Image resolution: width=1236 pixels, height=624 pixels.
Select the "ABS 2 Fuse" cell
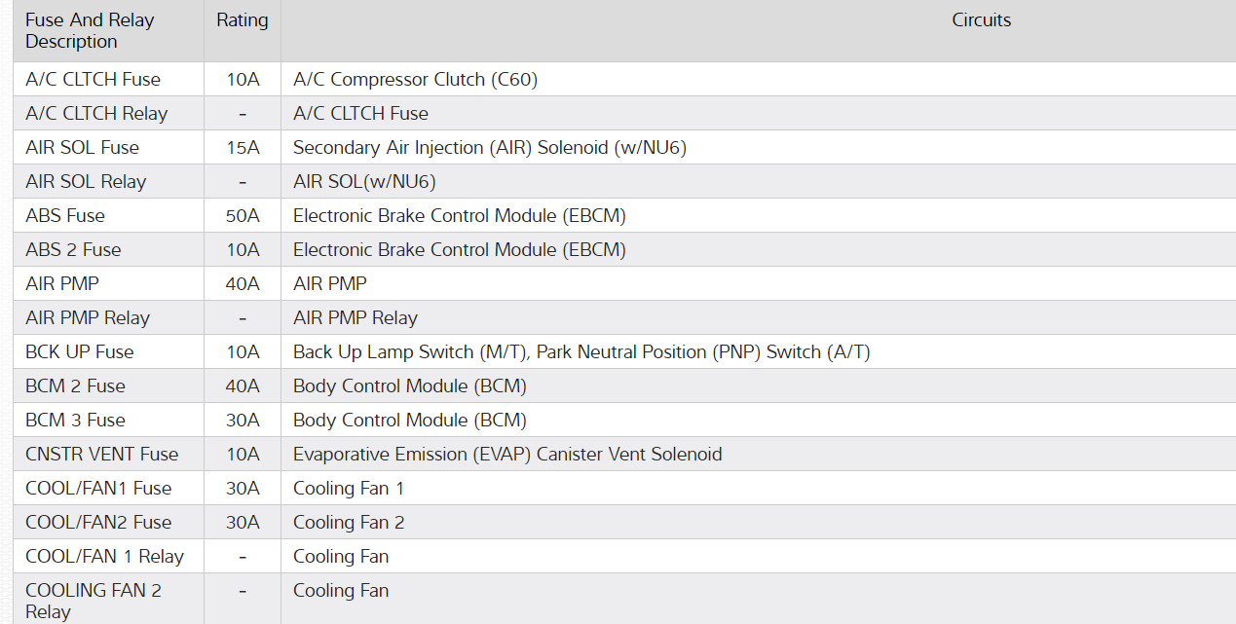[x=73, y=250]
